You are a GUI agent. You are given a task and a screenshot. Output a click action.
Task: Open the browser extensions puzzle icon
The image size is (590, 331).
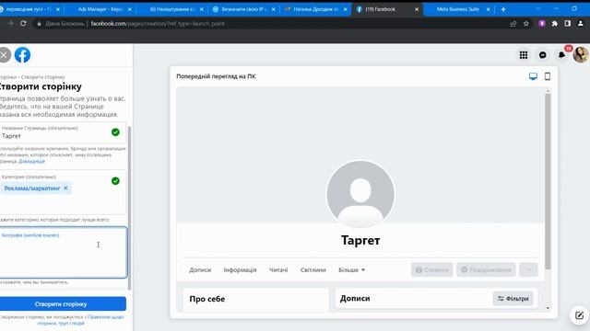pos(555,24)
